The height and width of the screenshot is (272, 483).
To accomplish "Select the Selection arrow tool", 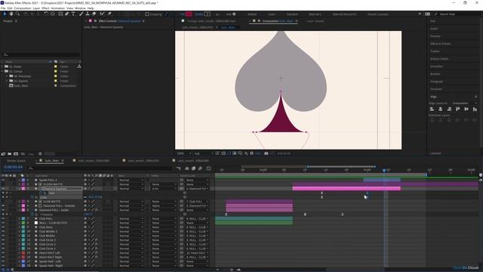I will (x=5, y=14).
